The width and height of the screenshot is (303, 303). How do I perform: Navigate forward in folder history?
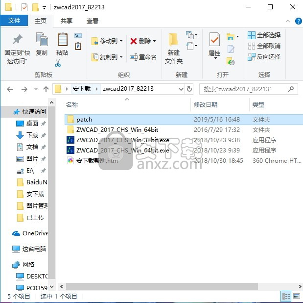pos(24,89)
